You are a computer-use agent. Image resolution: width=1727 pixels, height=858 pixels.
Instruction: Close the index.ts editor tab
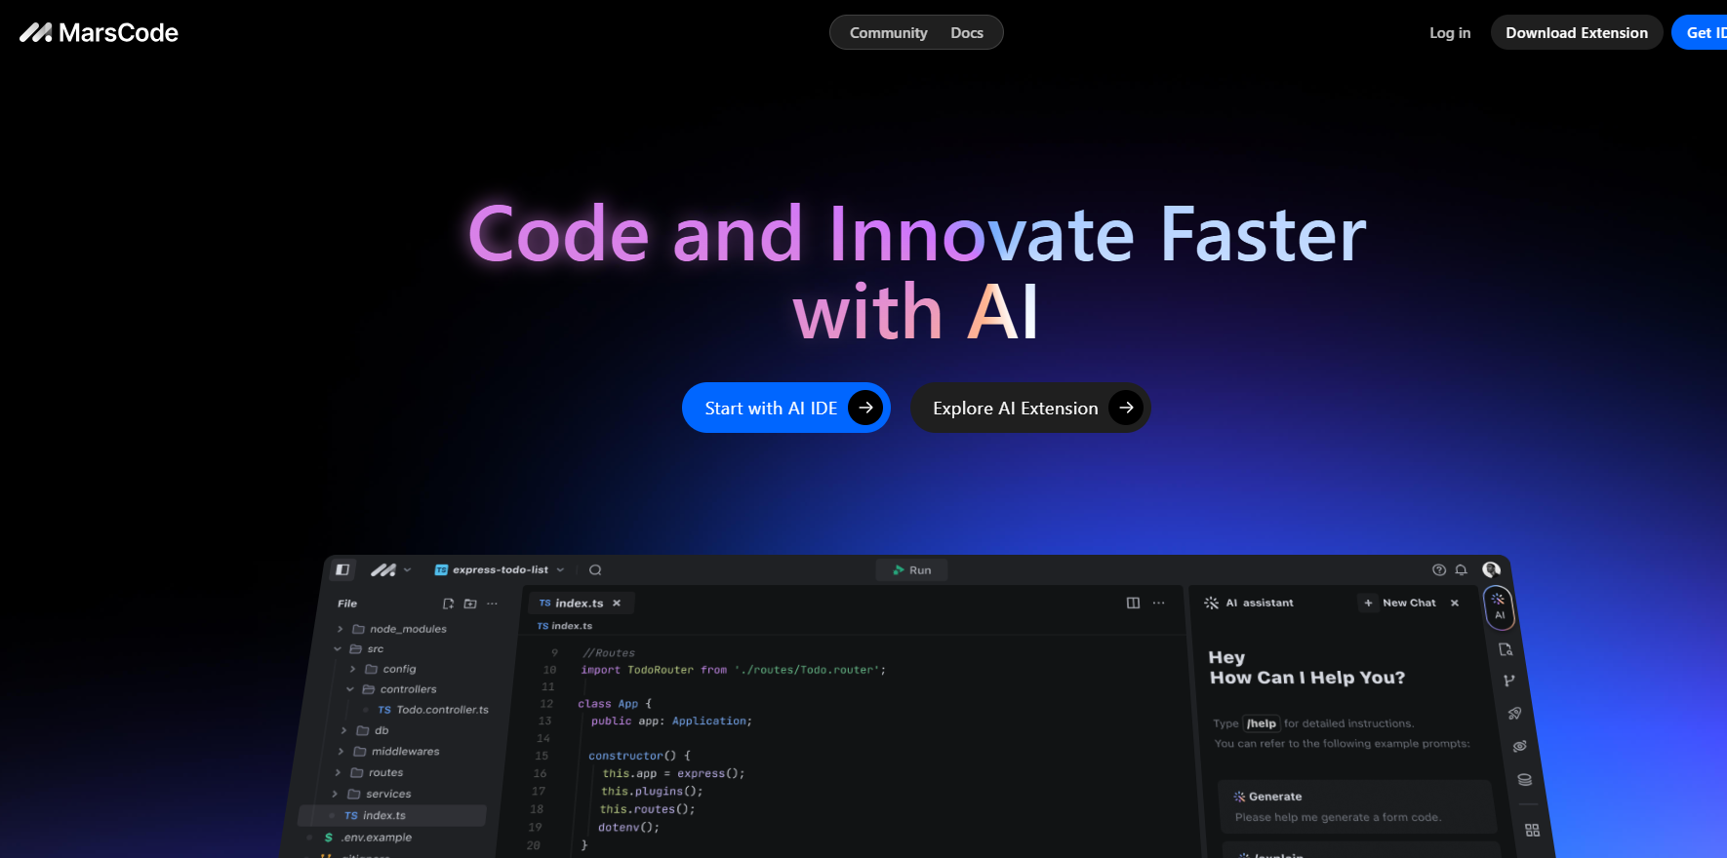(x=617, y=604)
